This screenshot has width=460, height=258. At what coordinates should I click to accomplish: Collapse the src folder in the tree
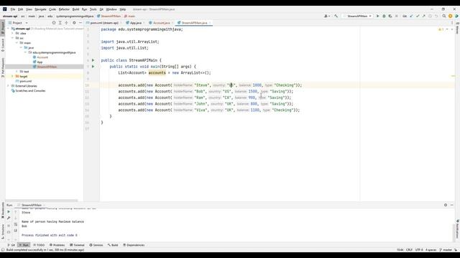point(12,38)
